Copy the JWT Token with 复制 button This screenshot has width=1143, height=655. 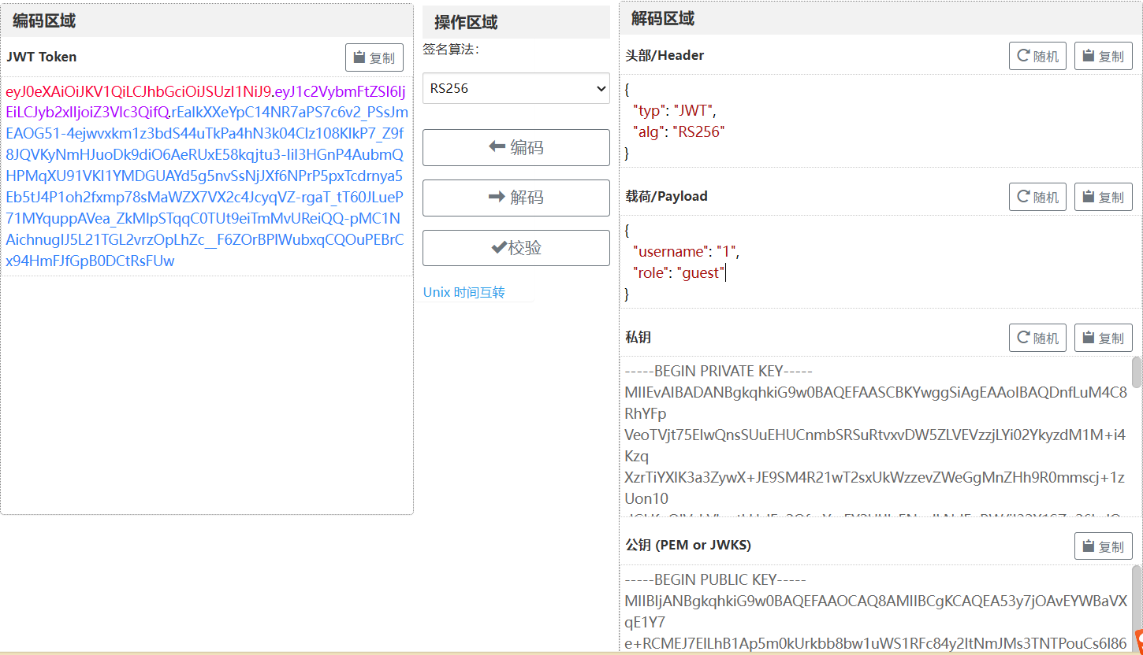374,57
